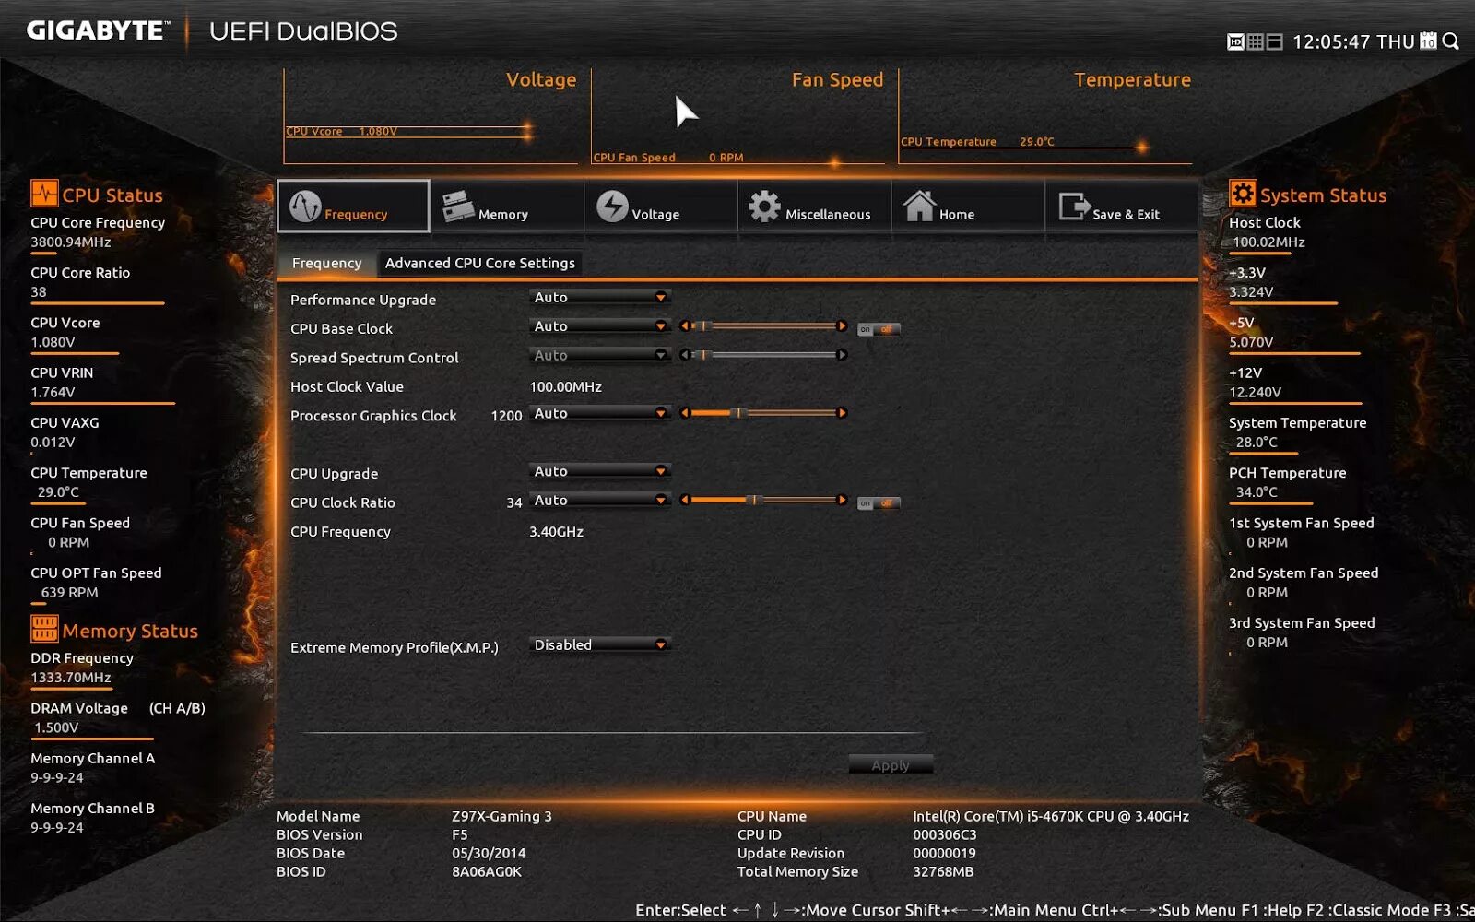Viewport: 1475px width, 922px height.
Task: Open the Save & Exit icon
Action: [x=1073, y=207]
